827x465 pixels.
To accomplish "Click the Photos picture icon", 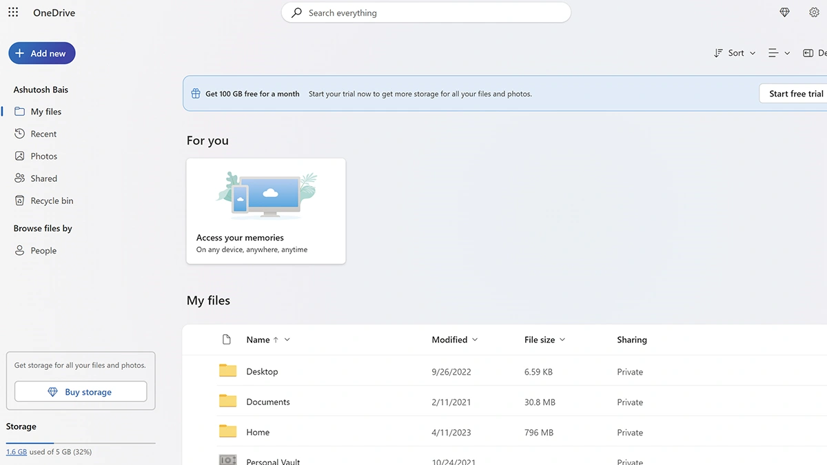I will pyautogui.click(x=19, y=156).
